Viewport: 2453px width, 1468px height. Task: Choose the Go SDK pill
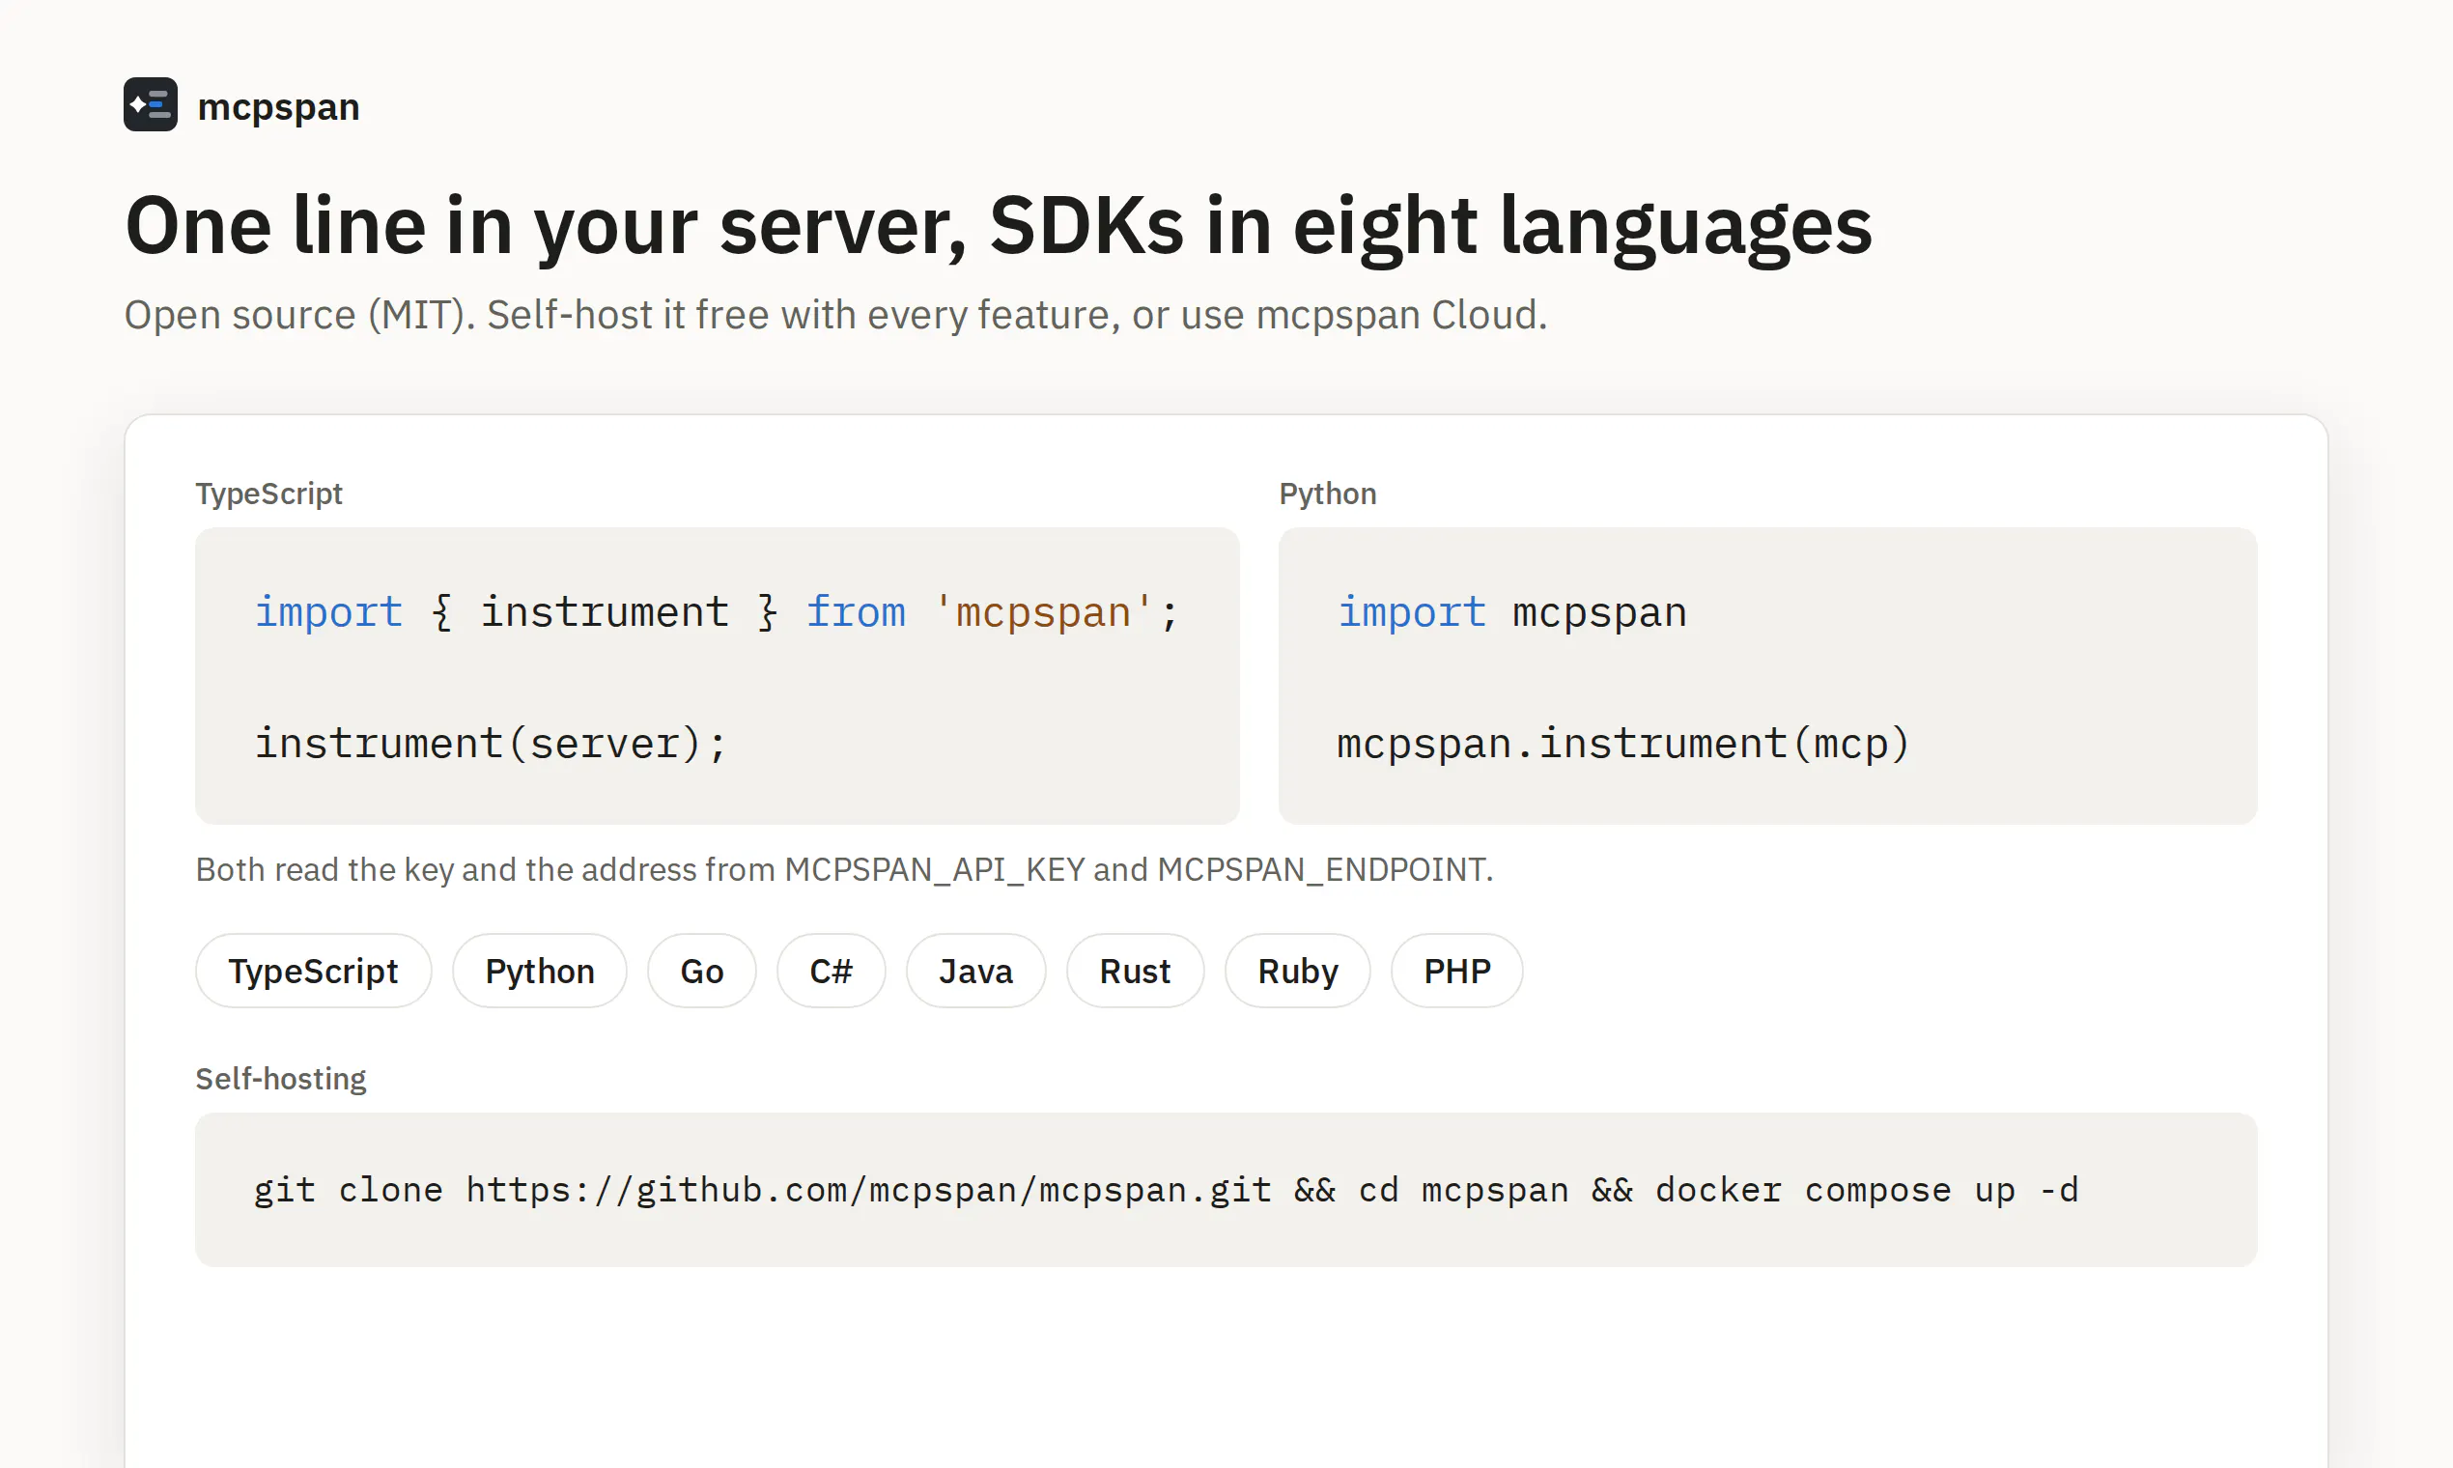click(702, 971)
